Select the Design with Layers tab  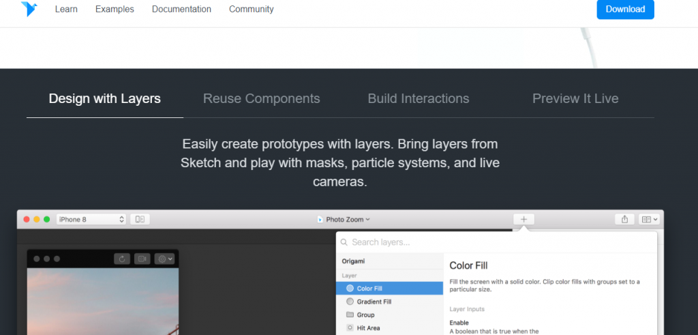coord(104,98)
